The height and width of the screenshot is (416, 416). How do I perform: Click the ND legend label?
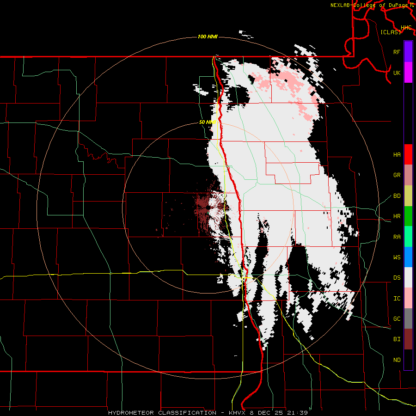coord(397,360)
